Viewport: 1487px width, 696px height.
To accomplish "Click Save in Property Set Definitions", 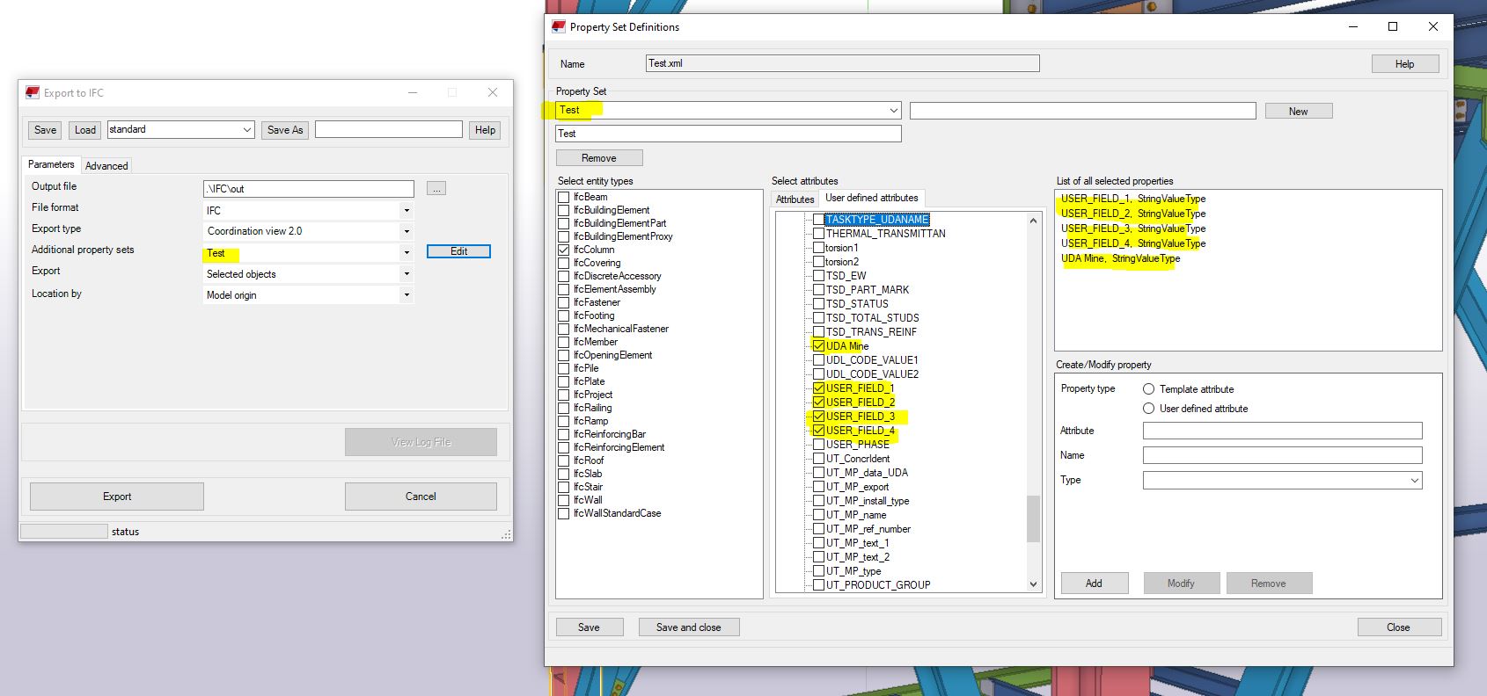I will (x=590, y=627).
